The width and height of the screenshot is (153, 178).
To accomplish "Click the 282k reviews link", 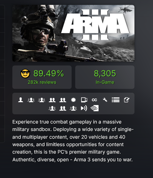I will 42,82.
